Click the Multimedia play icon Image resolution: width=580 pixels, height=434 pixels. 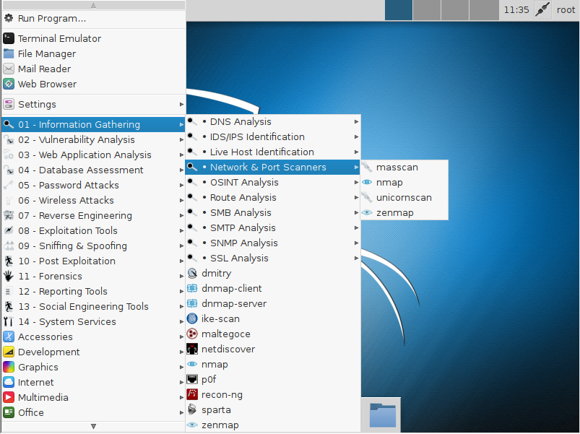(9, 397)
